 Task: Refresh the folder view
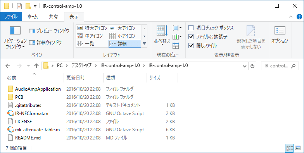(x=252, y=66)
